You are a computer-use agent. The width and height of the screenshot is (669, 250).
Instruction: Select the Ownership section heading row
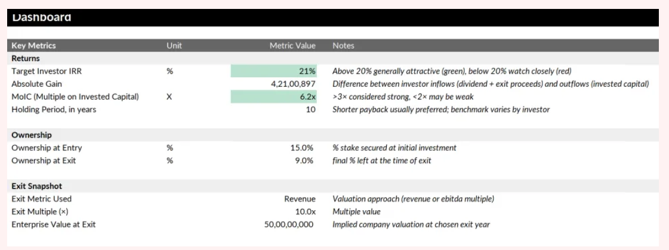point(30,135)
